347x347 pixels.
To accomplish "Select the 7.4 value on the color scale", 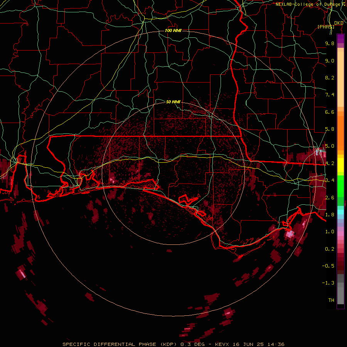I will coord(330,95).
